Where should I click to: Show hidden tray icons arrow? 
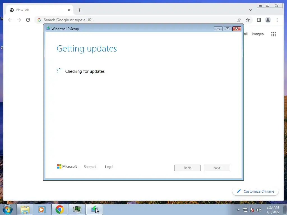coord(238,210)
